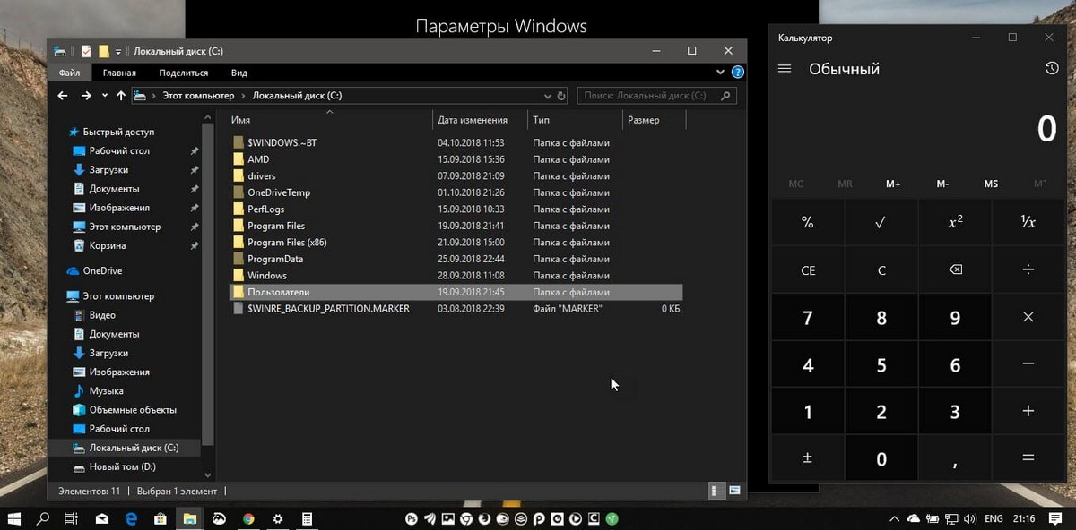Select the Windows folder row

click(x=456, y=276)
